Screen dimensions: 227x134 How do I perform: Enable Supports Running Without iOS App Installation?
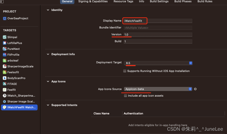point(125,71)
